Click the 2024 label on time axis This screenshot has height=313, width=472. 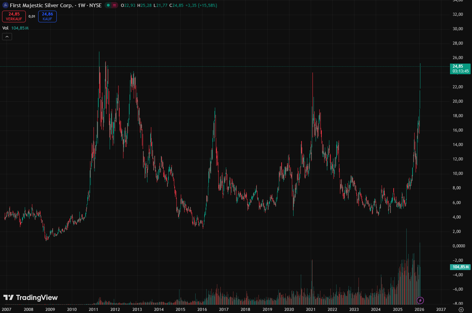click(x=376, y=309)
